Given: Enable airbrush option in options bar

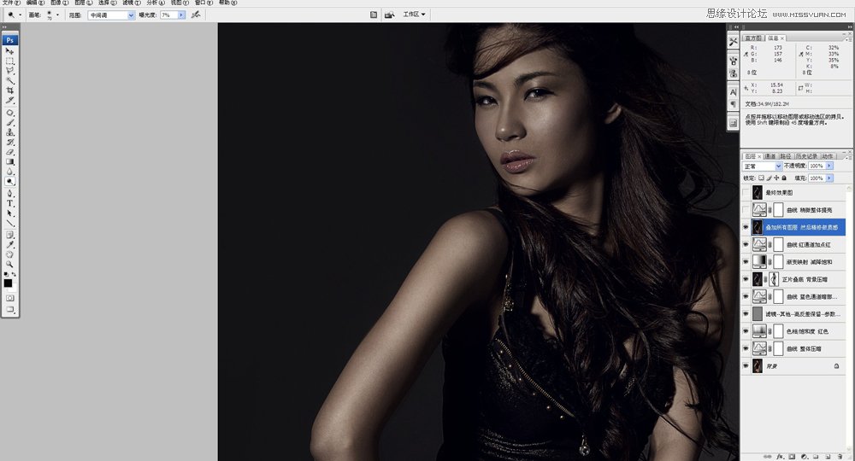Looking at the screenshot, I should coord(196,15).
